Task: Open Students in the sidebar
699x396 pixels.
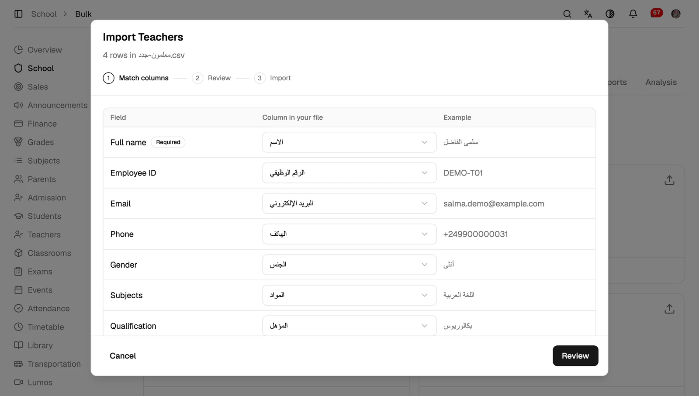Action: [x=44, y=216]
